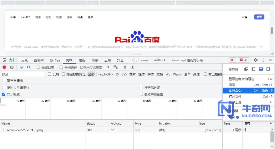275x150 pixels.
Task: Sort by the Name column header
Action: (x=43, y=123)
